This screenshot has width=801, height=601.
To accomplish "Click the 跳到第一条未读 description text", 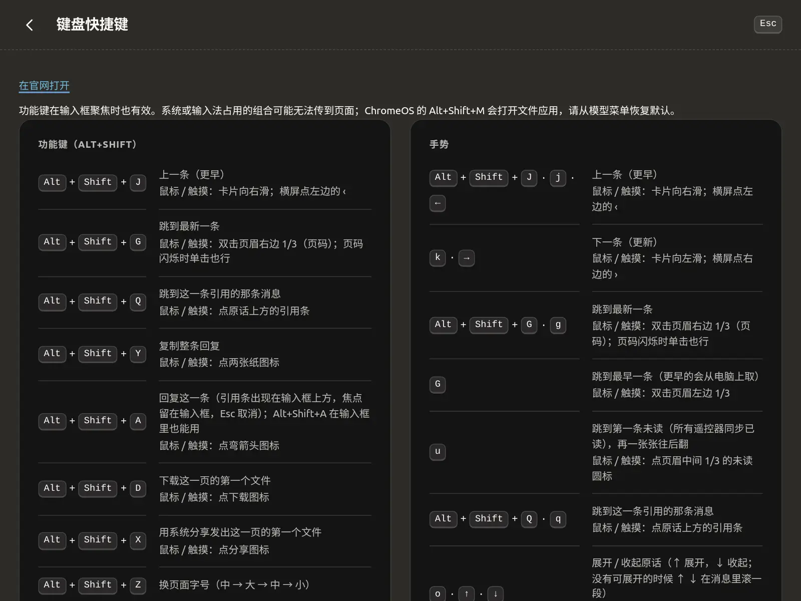I will coord(673,436).
